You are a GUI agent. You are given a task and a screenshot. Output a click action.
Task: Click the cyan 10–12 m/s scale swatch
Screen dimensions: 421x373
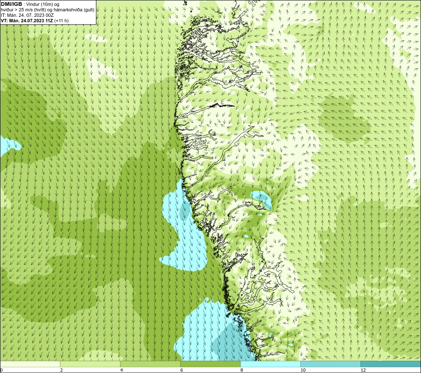(x=331, y=364)
